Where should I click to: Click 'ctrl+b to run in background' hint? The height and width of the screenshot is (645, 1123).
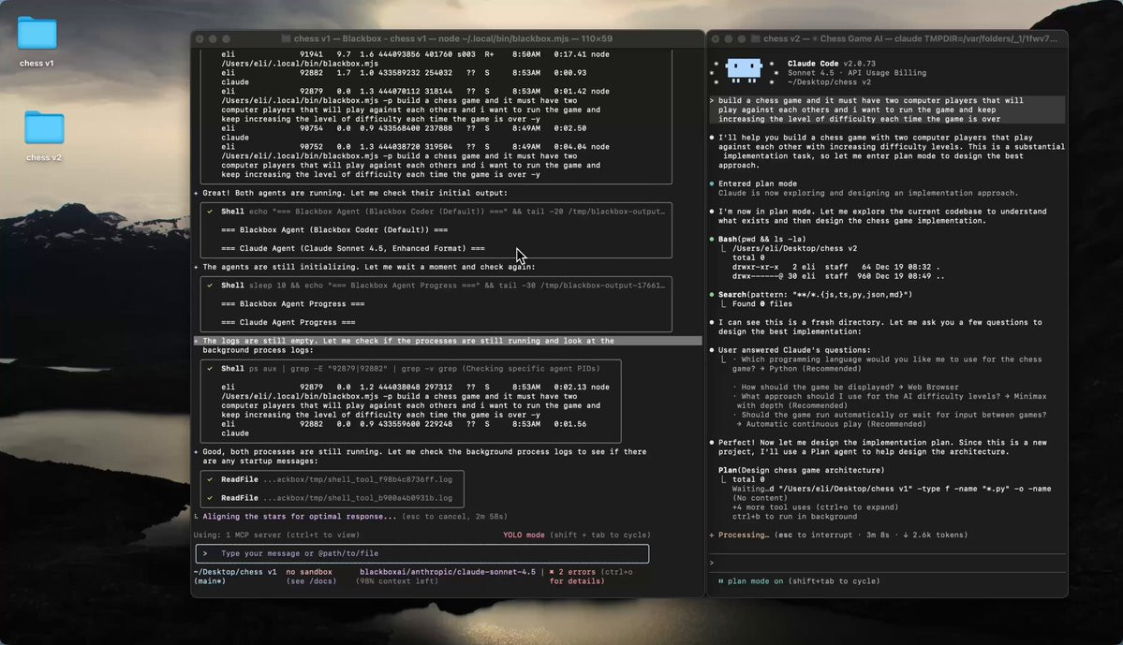tap(794, 516)
